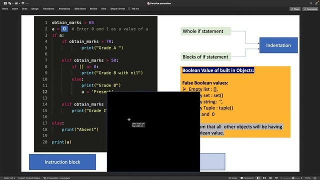Switch to the Design tab
320x180 pixels.
click(35, 9)
